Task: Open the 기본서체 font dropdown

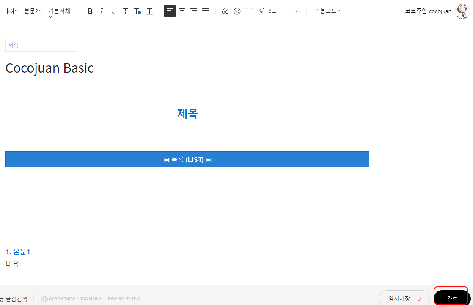Action: [59, 12]
